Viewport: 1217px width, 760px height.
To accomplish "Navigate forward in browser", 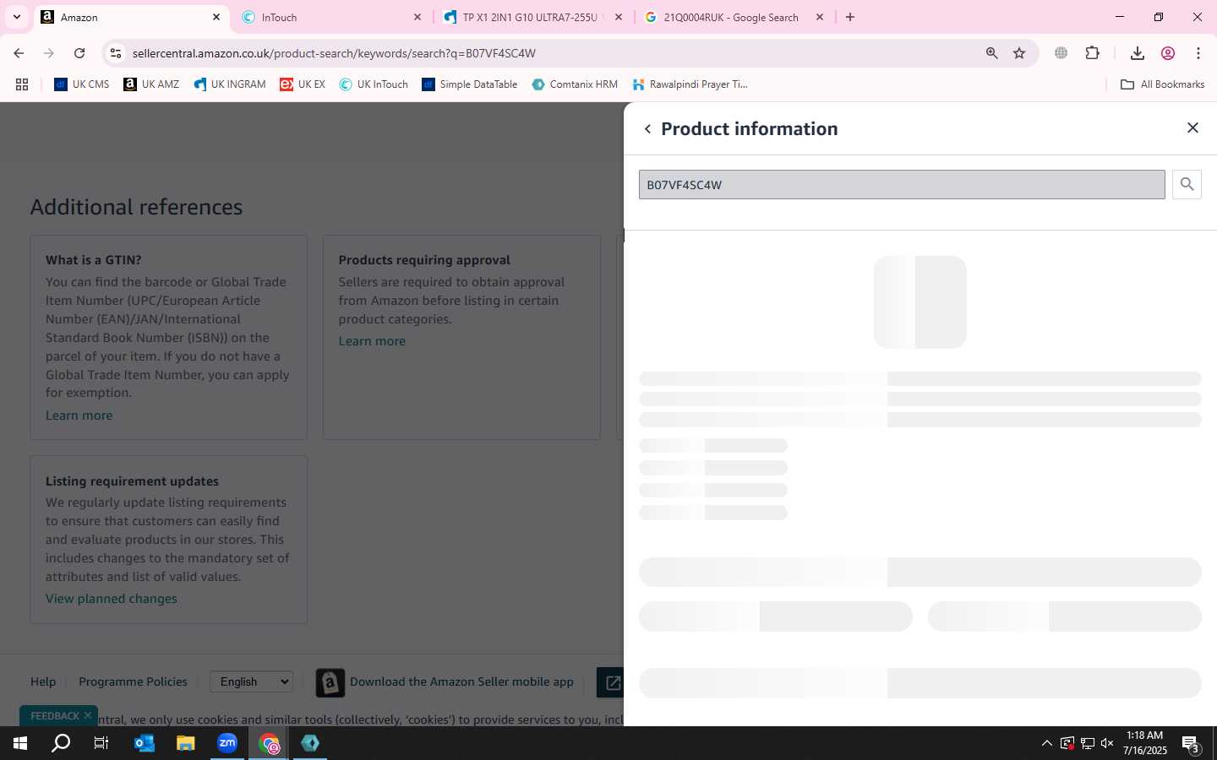I will (49, 53).
